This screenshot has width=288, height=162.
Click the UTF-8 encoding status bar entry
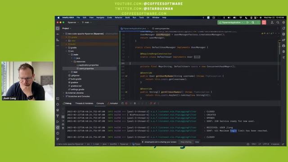[266, 144]
